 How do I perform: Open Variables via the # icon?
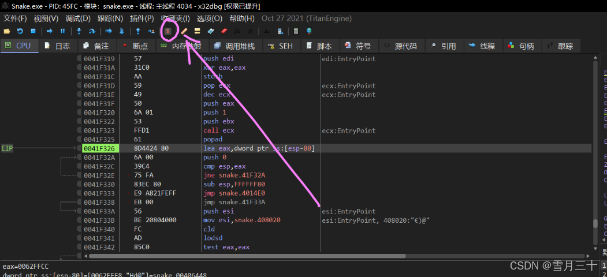[250, 31]
